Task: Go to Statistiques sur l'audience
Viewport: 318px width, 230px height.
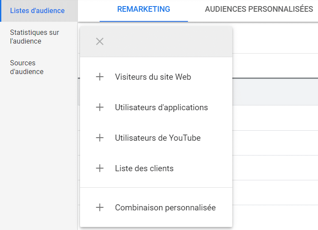Action: pyautogui.click(x=34, y=37)
